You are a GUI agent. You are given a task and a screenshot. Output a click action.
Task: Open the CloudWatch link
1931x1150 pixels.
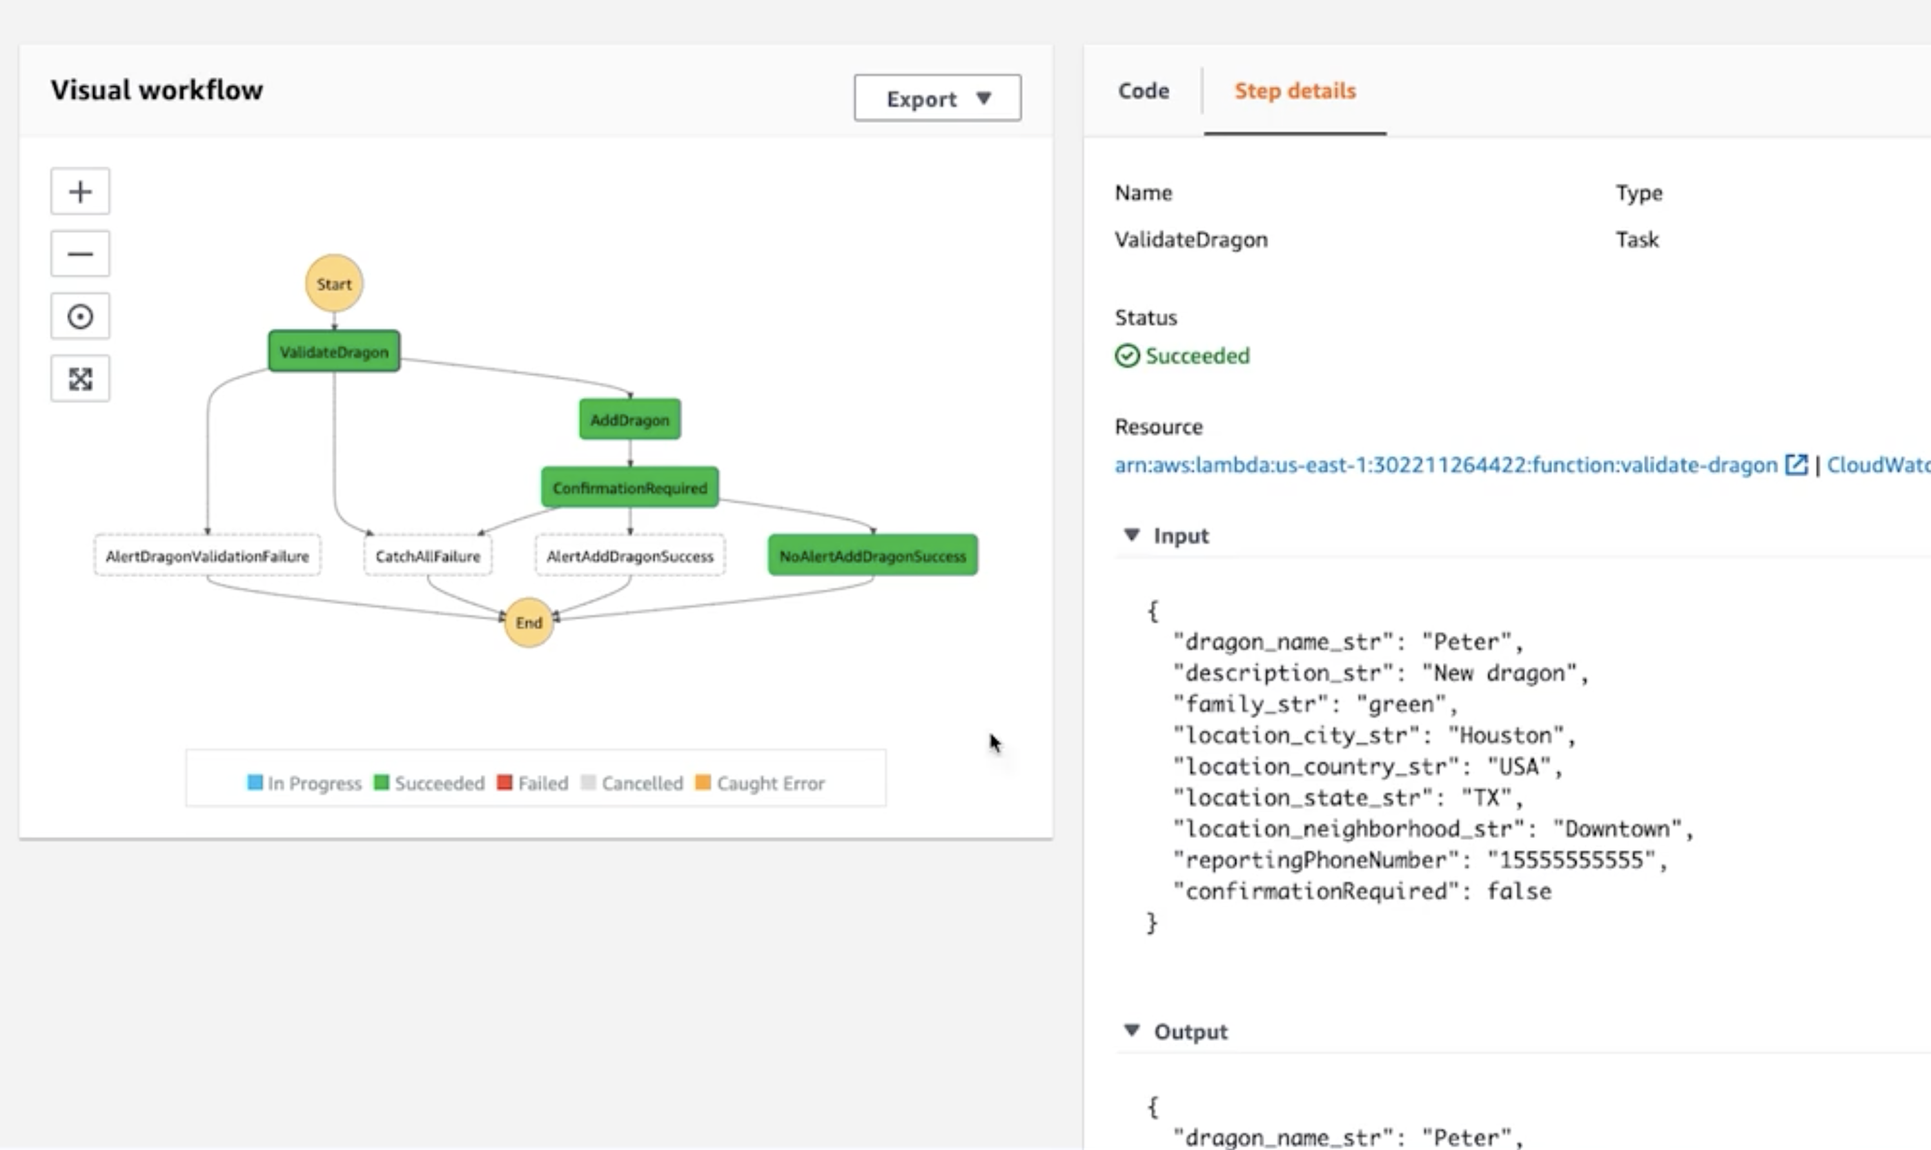tap(1886, 464)
